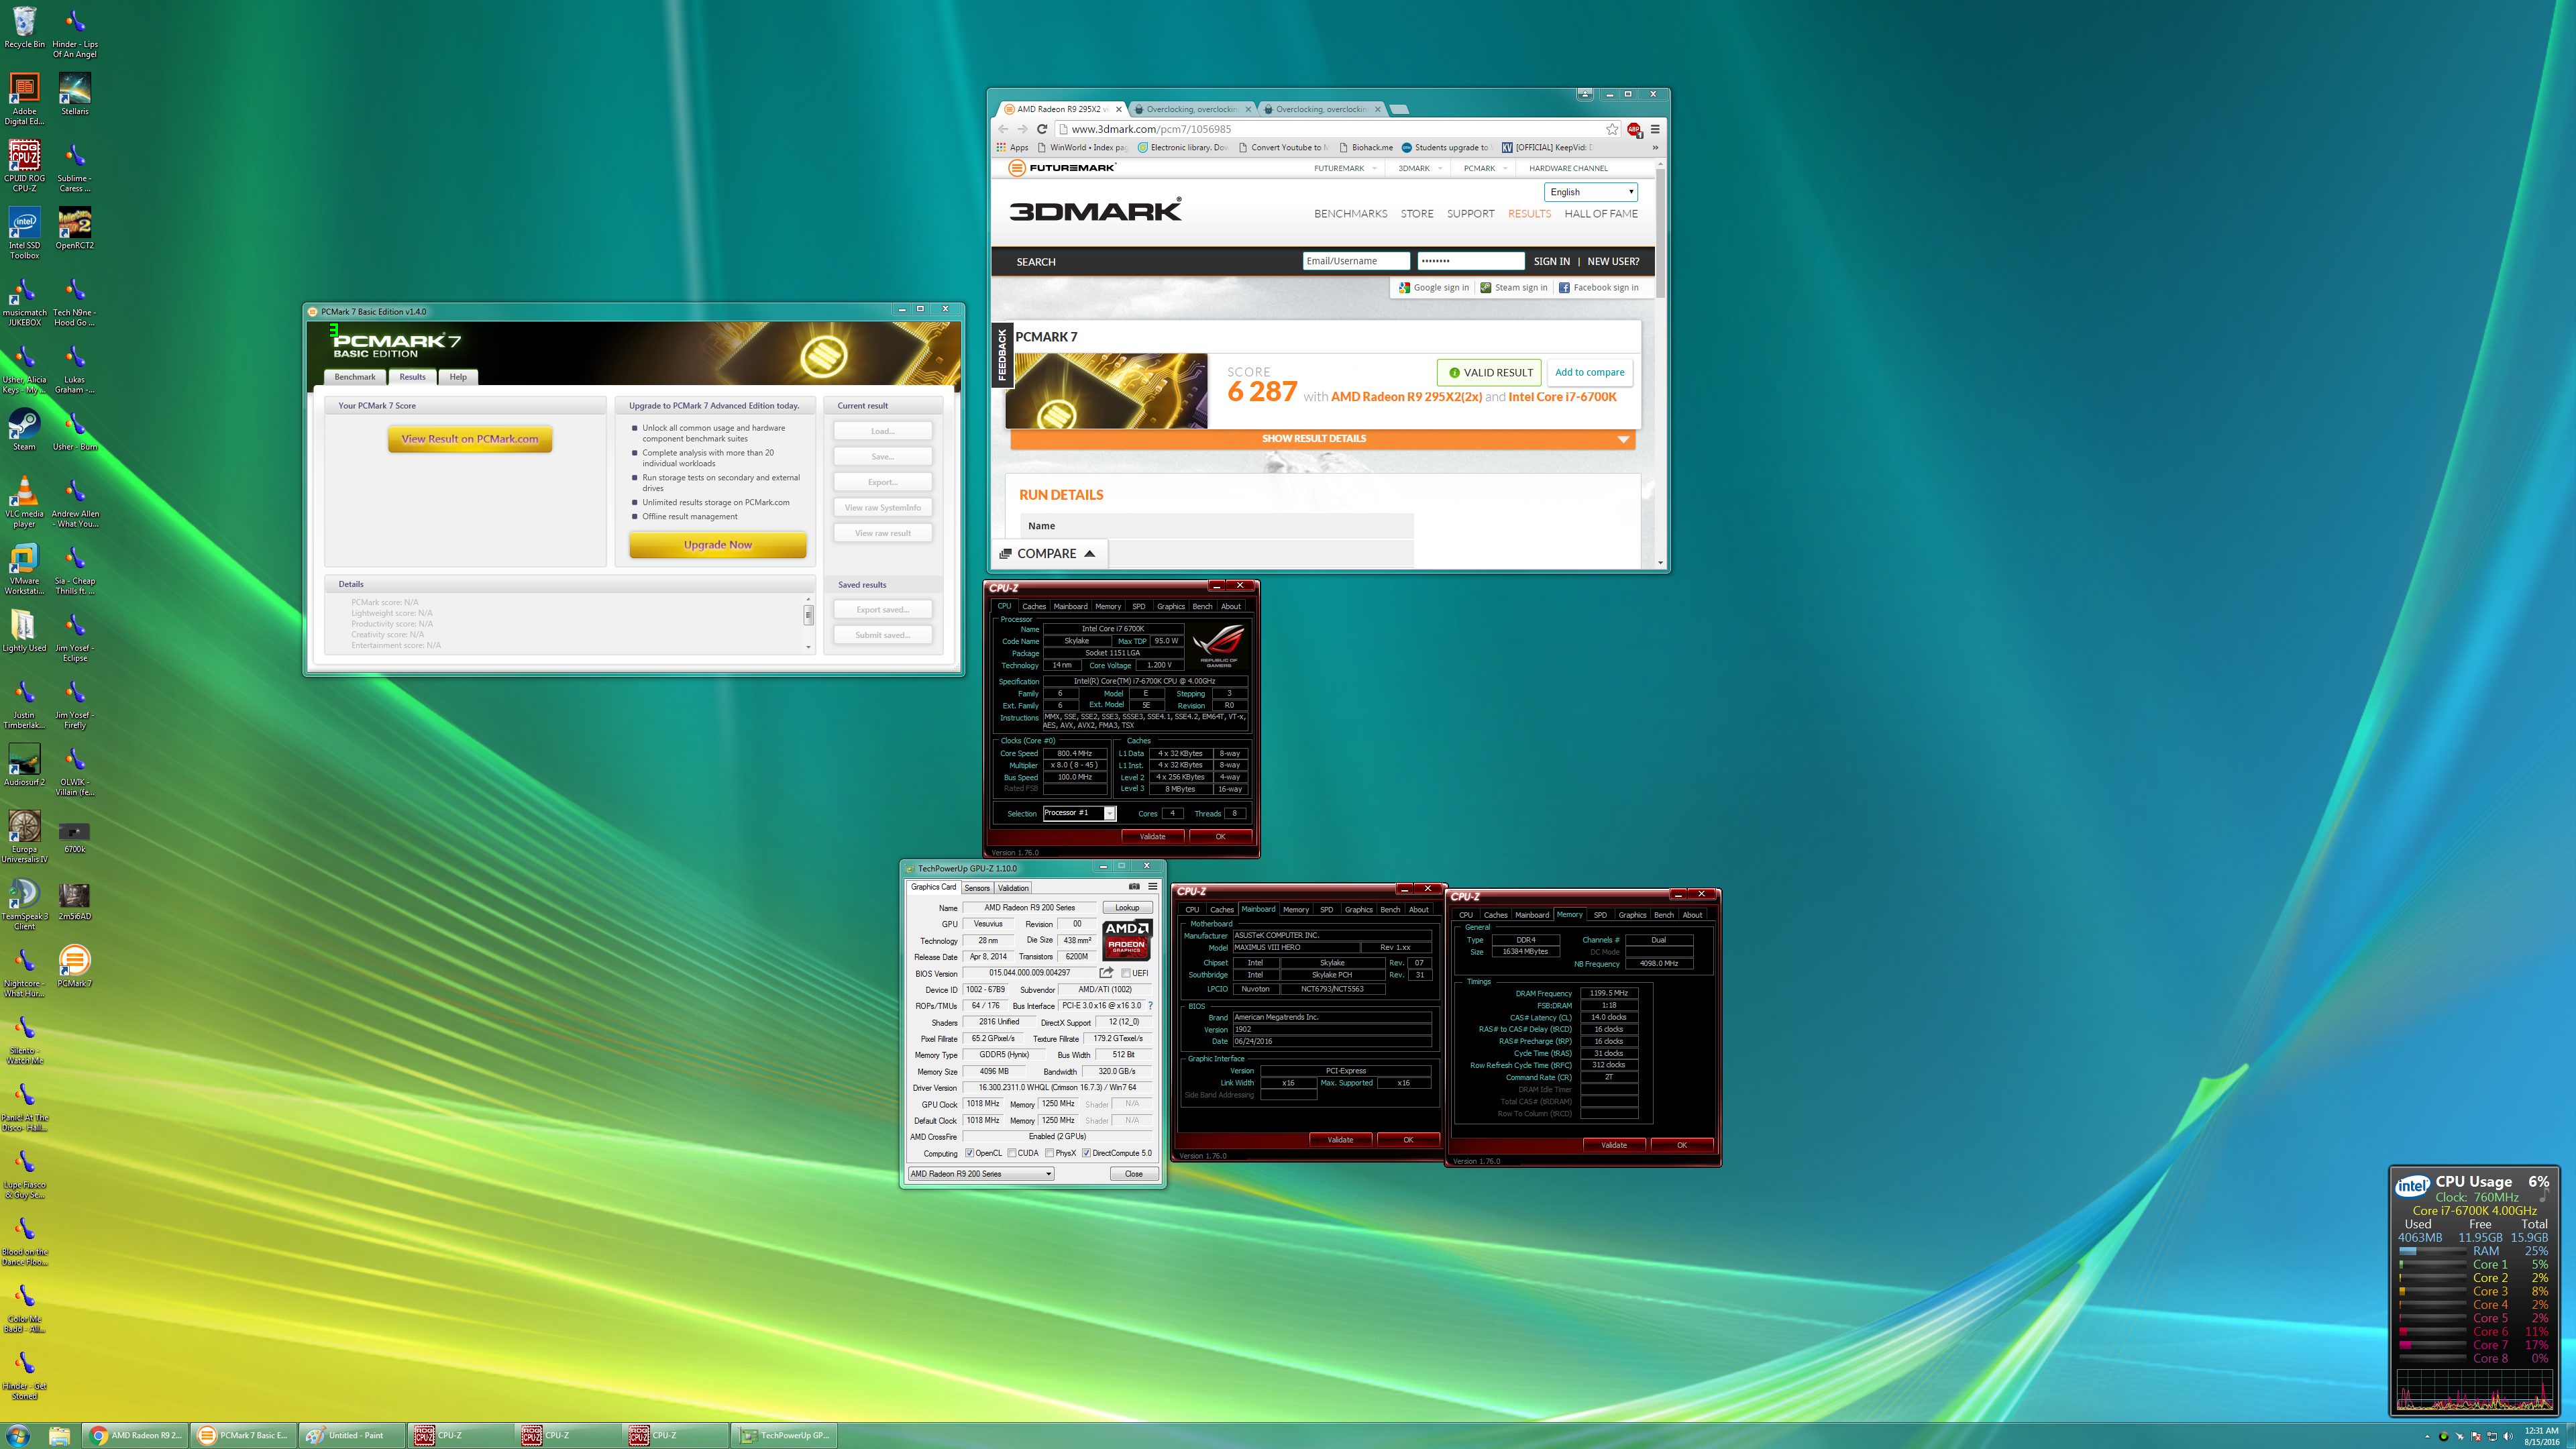This screenshot has width=2576, height=1449.
Task: Open the GPU-Z hamburger settings menu
Action: 1152,886
